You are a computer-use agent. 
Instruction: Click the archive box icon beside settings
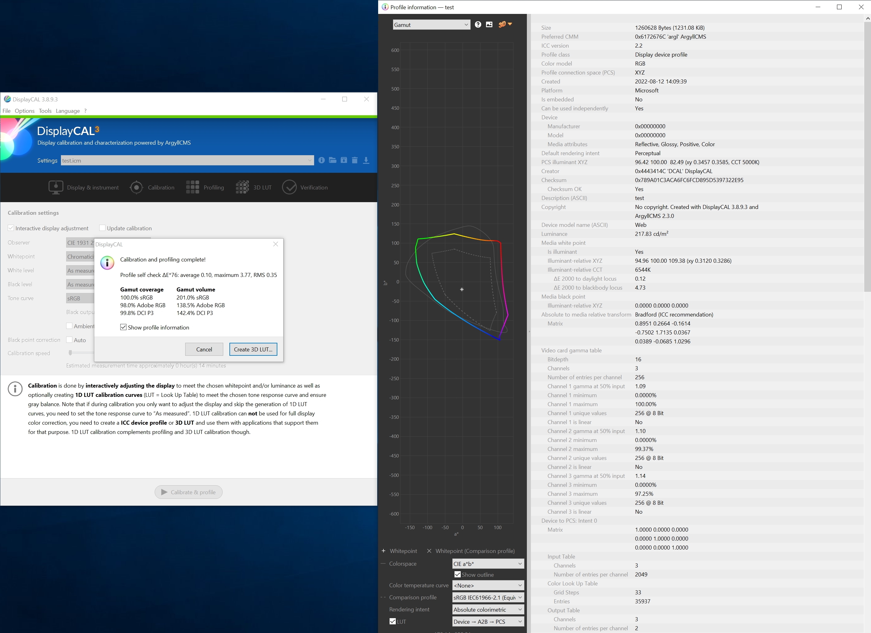point(344,160)
